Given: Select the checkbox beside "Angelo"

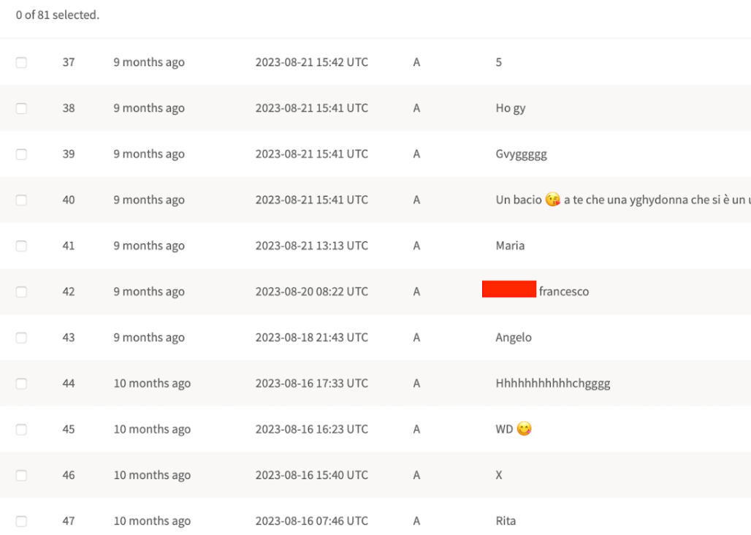Looking at the screenshot, I should coord(21,337).
